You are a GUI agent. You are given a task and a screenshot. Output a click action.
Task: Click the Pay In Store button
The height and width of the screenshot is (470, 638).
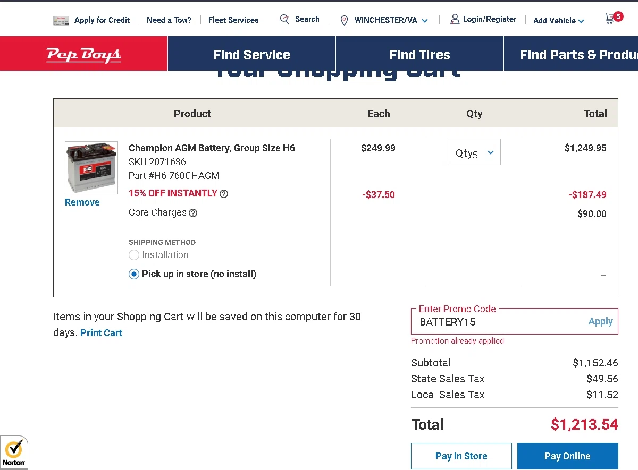click(461, 456)
